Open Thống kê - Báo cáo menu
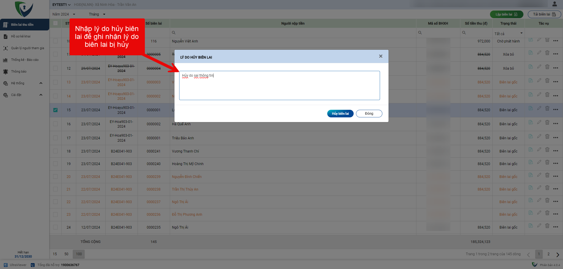This screenshot has height=269, width=563. click(x=25, y=60)
